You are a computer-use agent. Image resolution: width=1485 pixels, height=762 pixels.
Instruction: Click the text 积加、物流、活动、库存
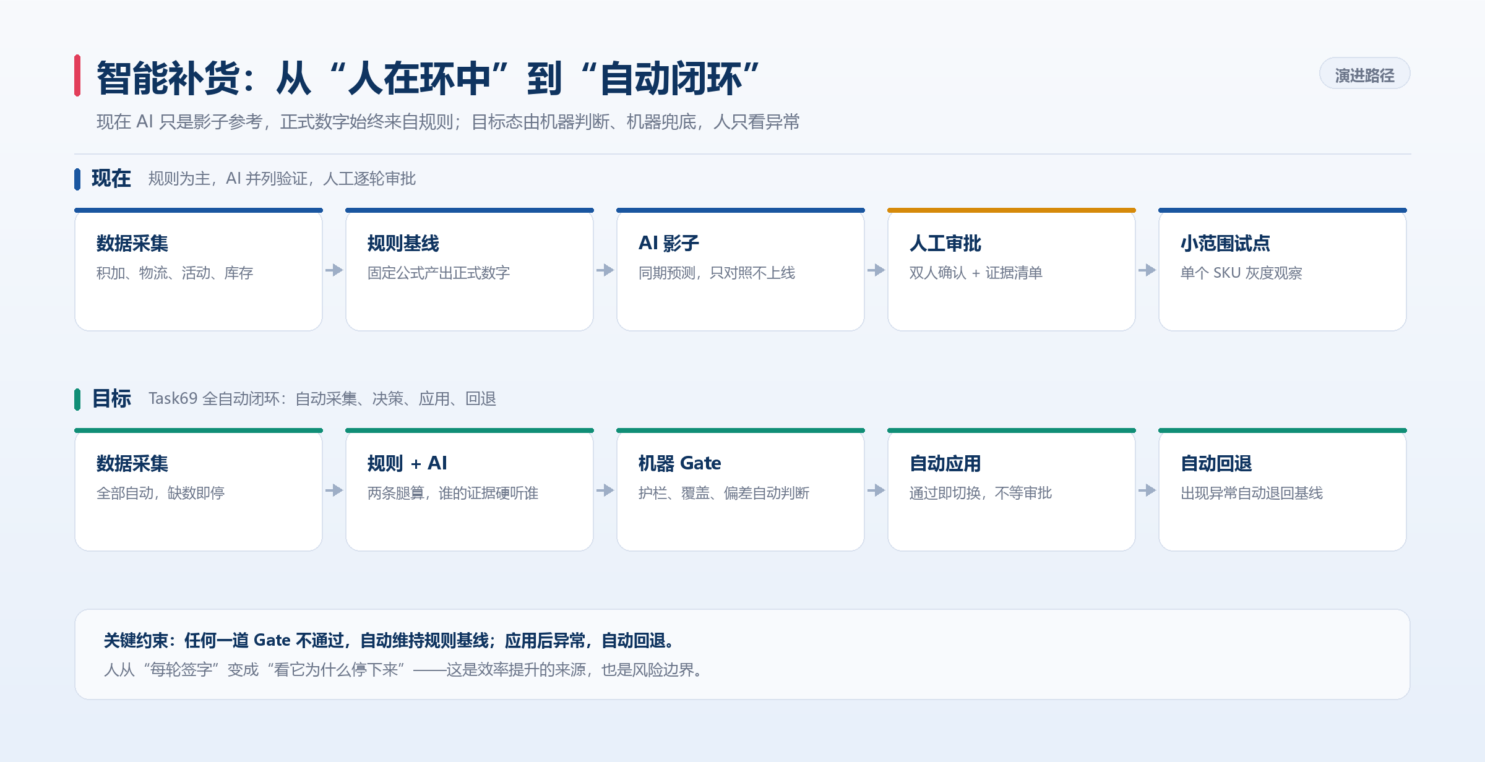click(x=174, y=273)
